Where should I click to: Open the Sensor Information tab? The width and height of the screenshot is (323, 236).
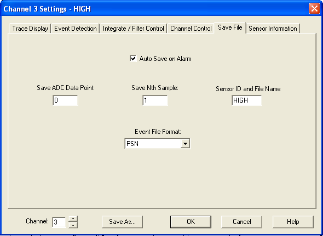[x=273, y=29]
